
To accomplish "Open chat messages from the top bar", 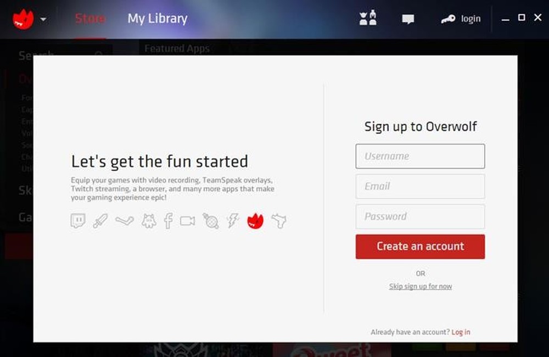I will coord(408,18).
